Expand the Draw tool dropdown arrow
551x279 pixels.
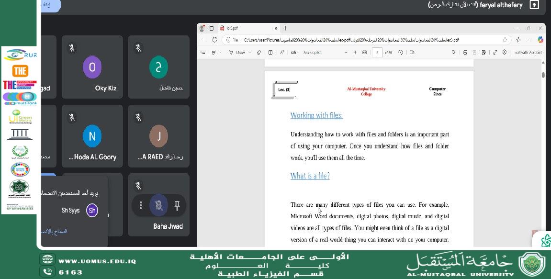pyautogui.click(x=250, y=52)
